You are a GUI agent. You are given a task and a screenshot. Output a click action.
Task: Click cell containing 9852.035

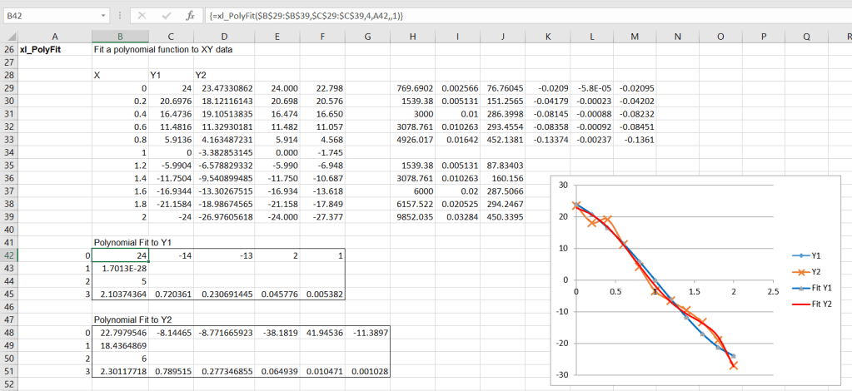pyautogui.click(x=413, y=216)
